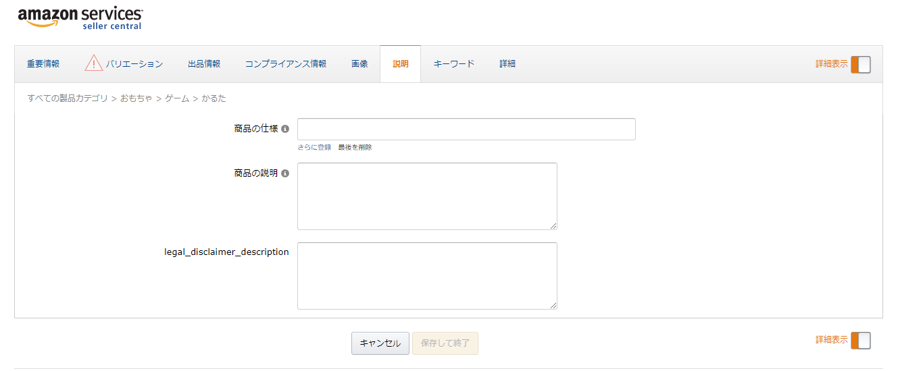The image size is (898, 371).
Task: Click the さらに登録 link
Action: point(314,147)
